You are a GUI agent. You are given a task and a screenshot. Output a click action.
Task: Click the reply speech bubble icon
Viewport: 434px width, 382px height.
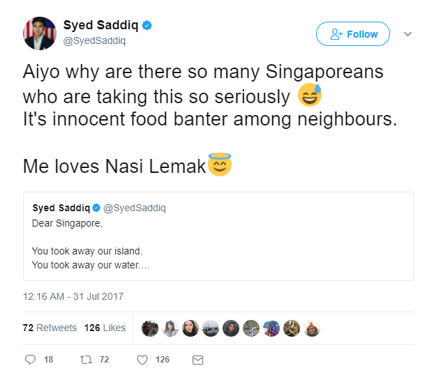click(30, 359)
